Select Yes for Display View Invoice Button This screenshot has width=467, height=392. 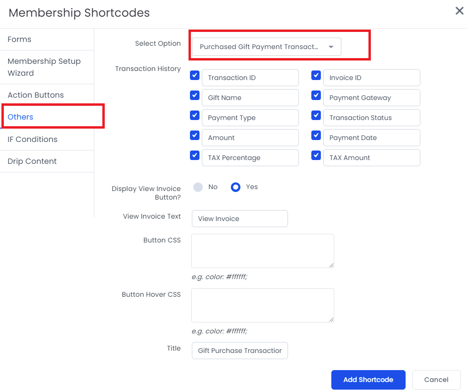click(236, 187)
